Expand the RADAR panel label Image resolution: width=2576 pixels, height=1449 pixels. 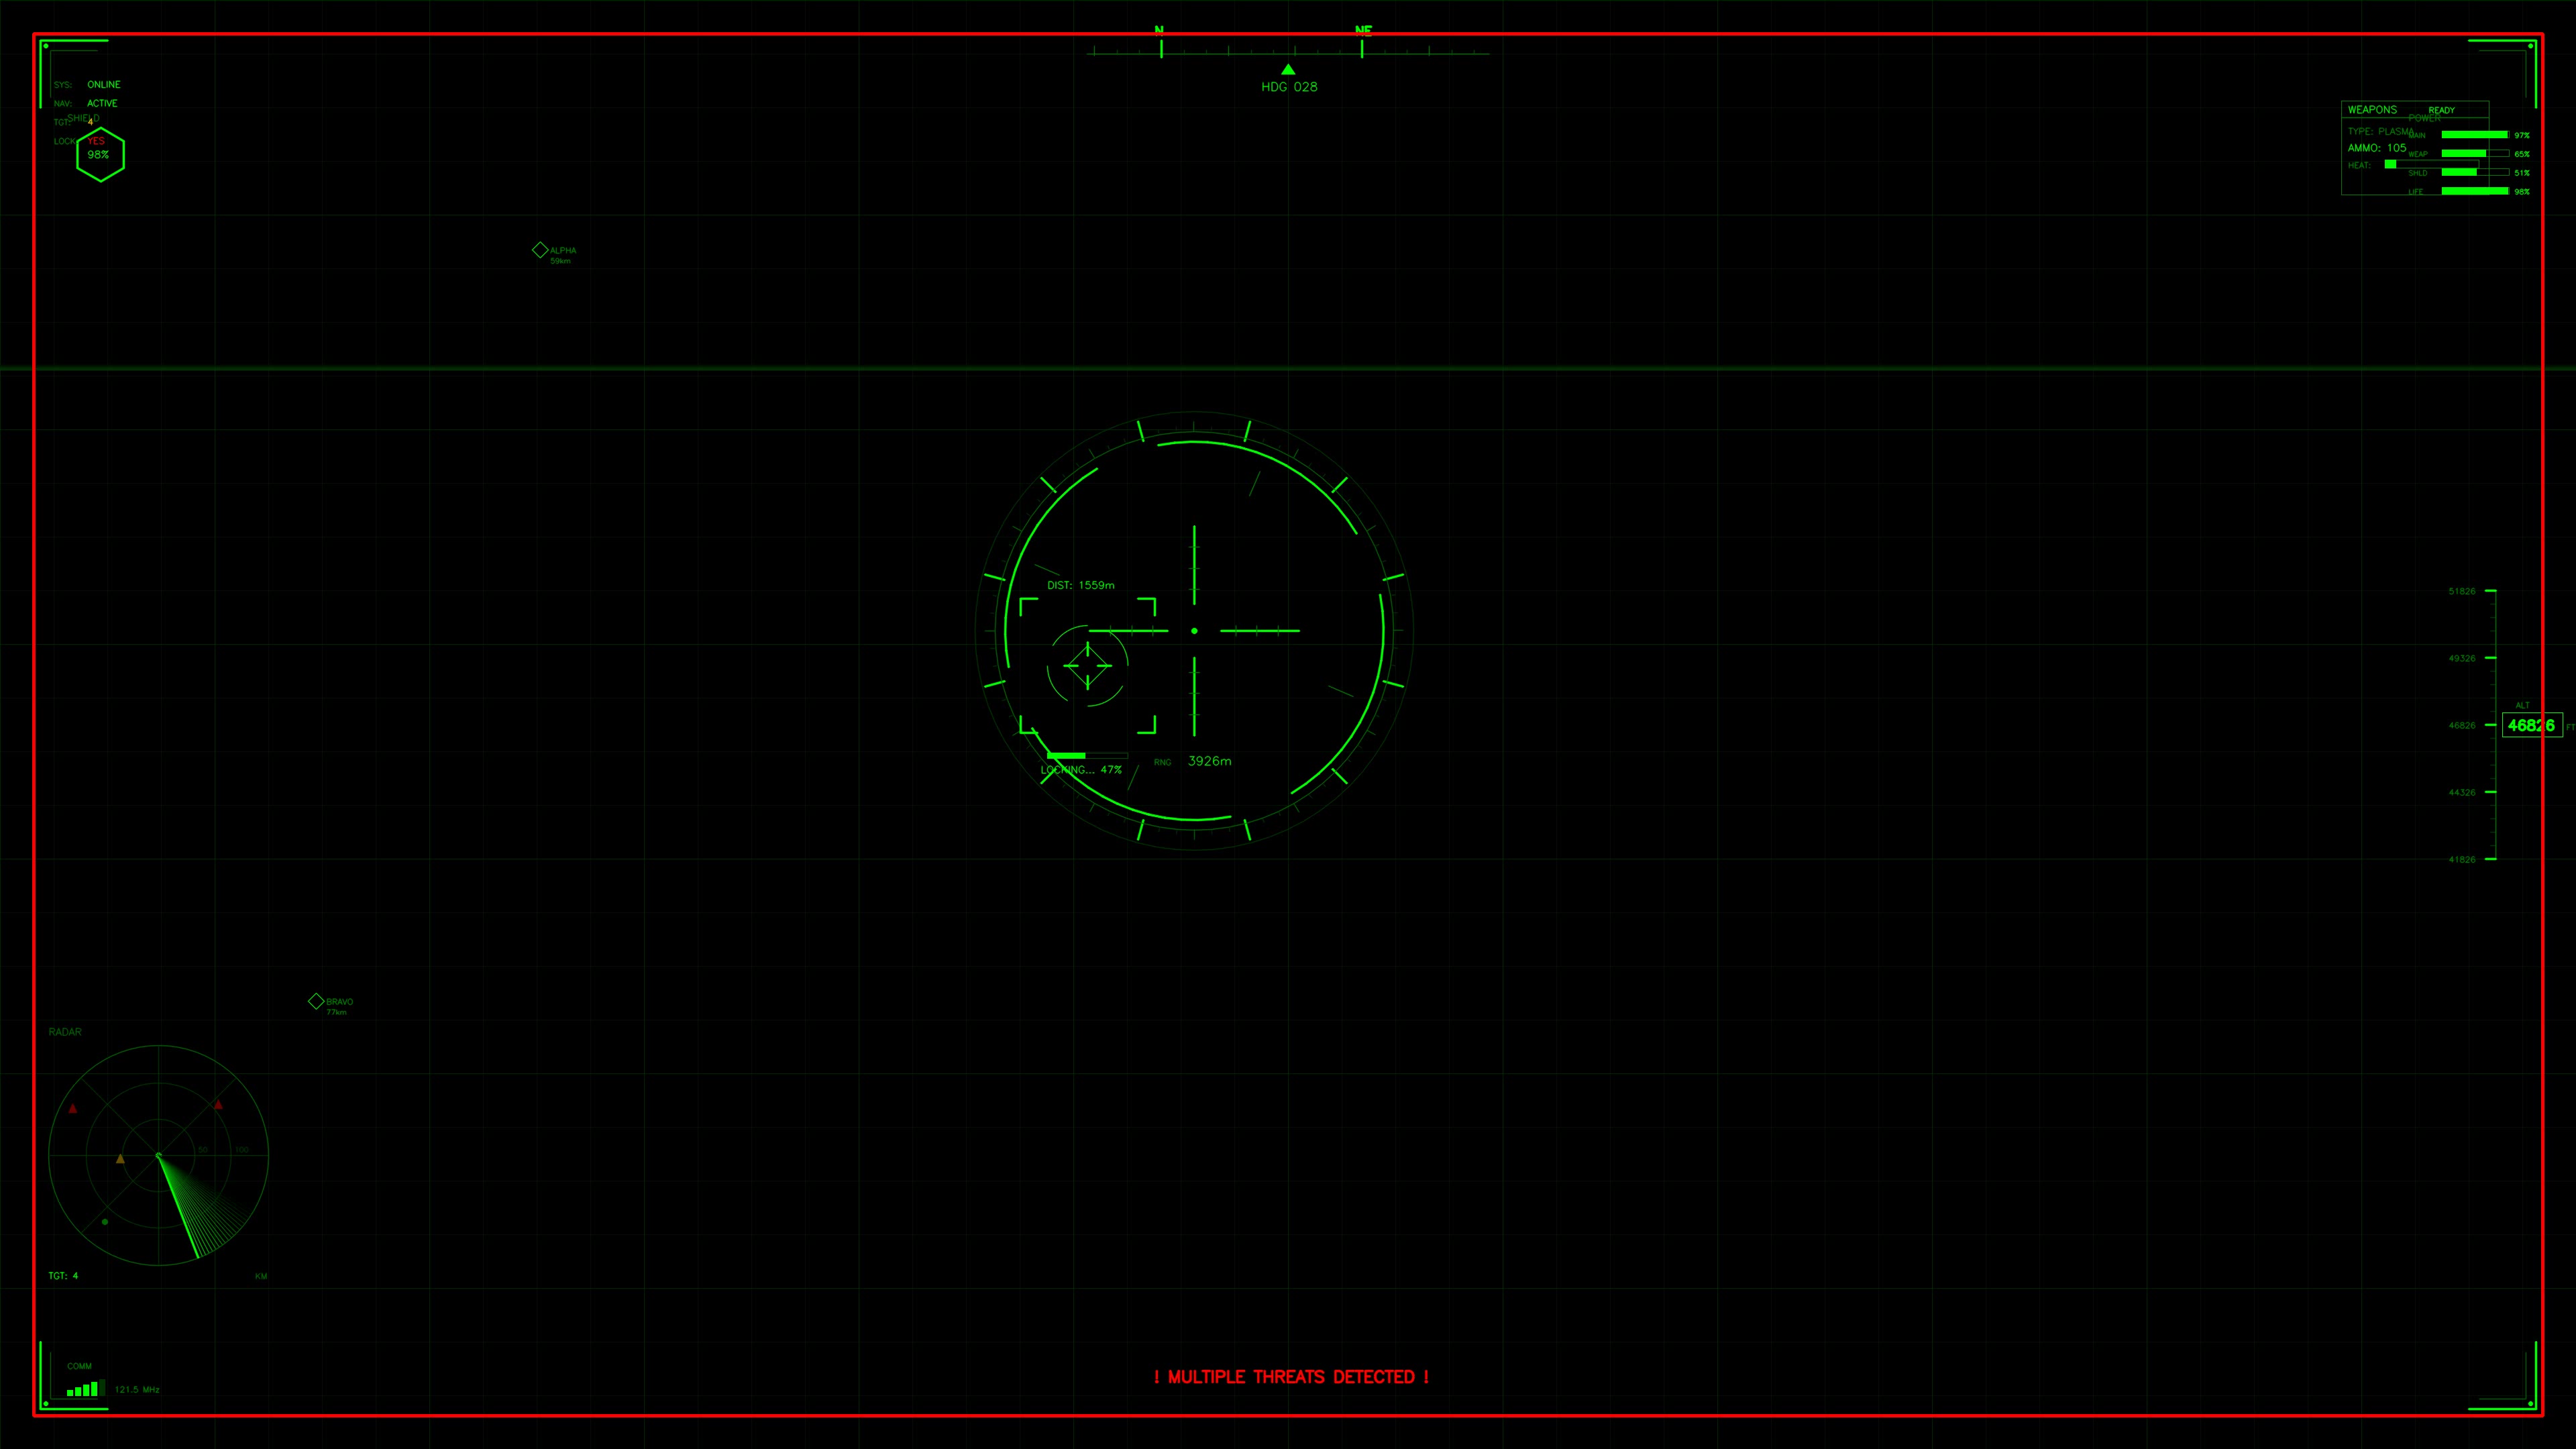65,1031
